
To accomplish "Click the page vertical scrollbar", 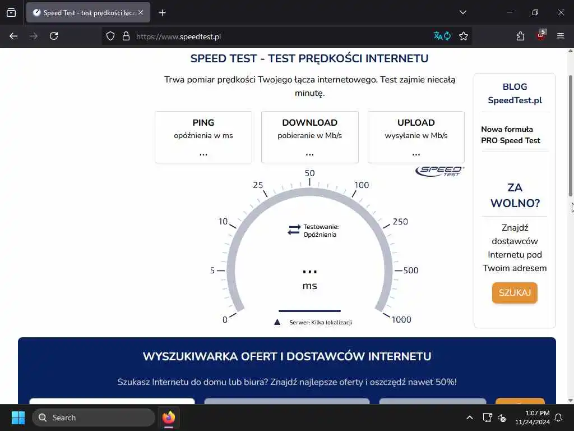I will tap(570, 136).
